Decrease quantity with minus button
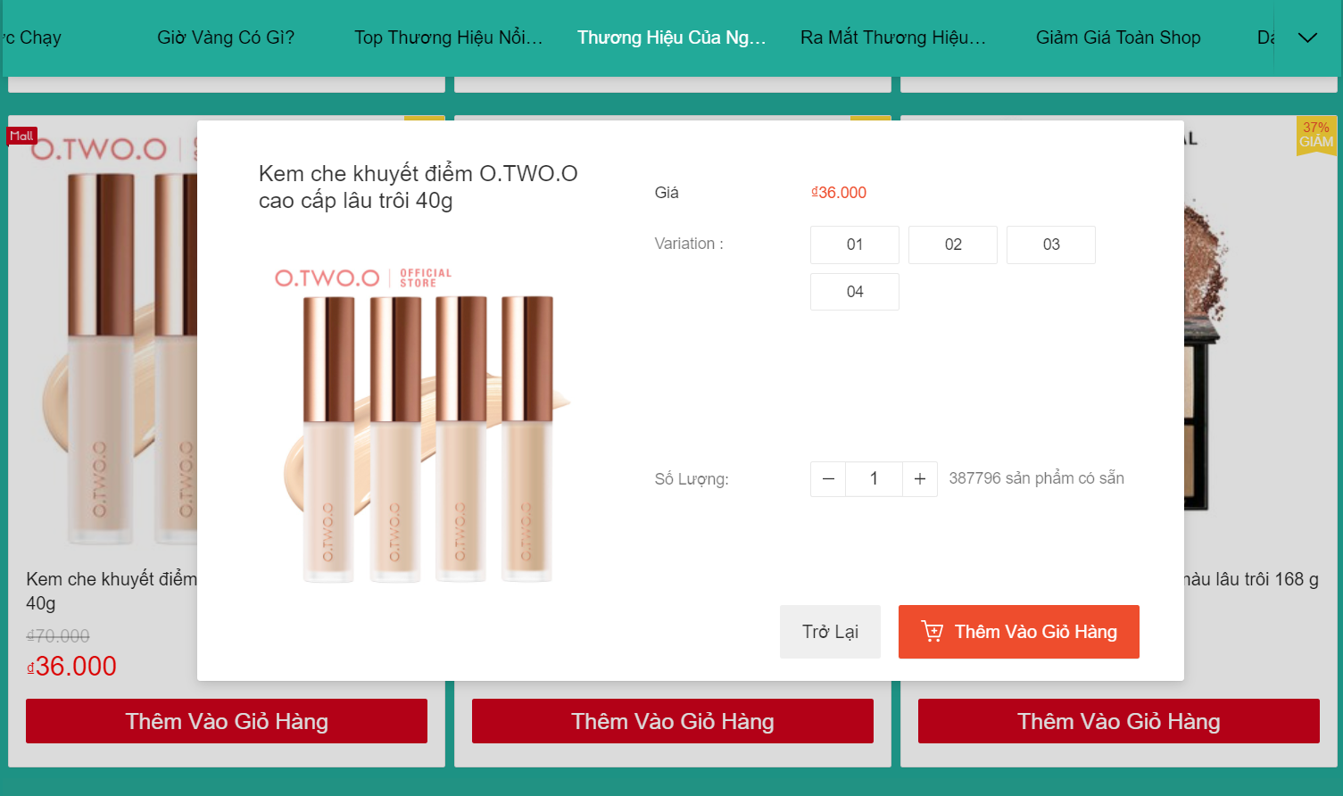 [x=828, y=479]
